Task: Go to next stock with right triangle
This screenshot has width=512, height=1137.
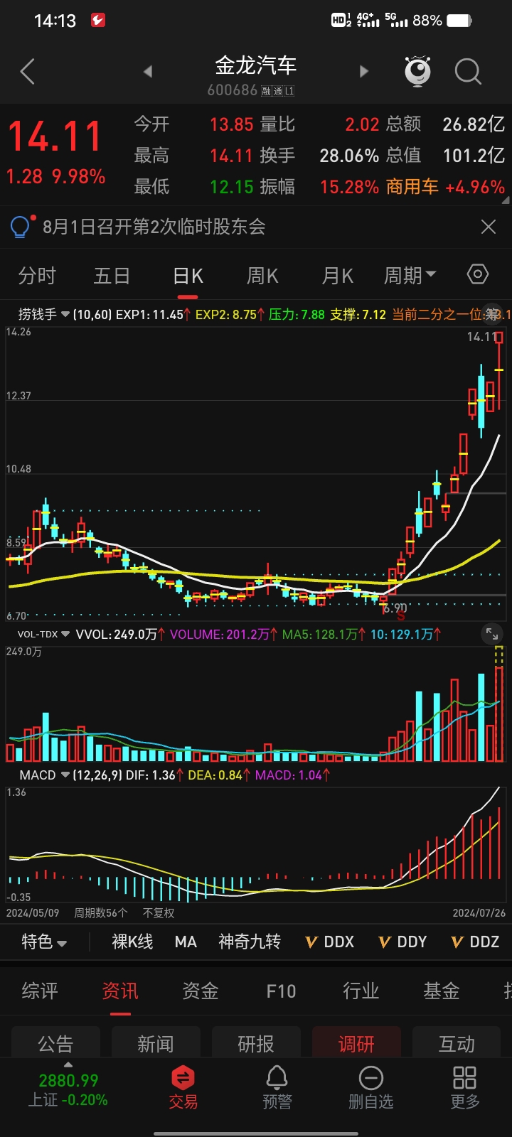Action: click(x=364, y=71)
